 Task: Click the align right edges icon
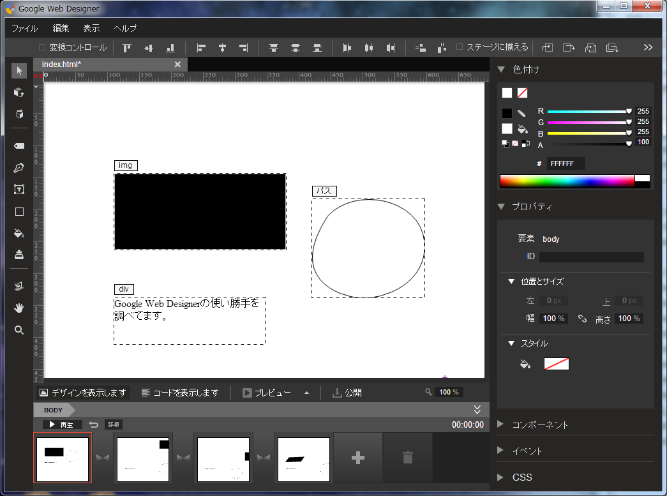coord(243,48)
